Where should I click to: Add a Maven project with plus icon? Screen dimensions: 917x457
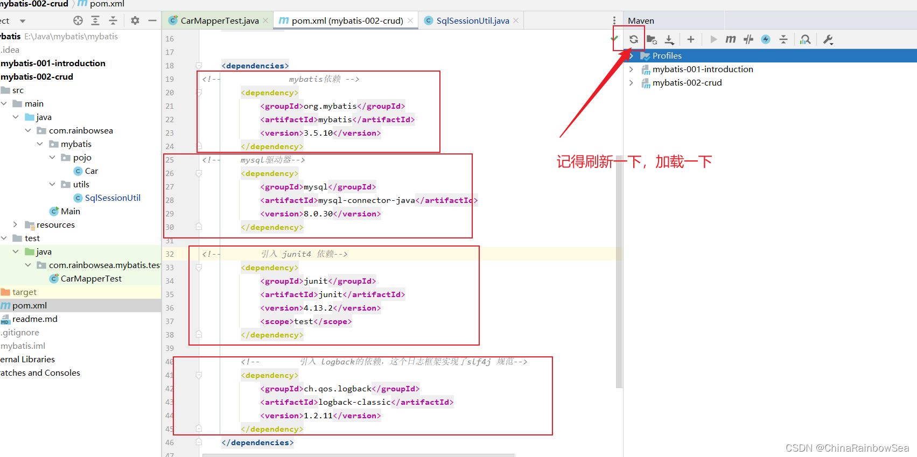[691, 39]
